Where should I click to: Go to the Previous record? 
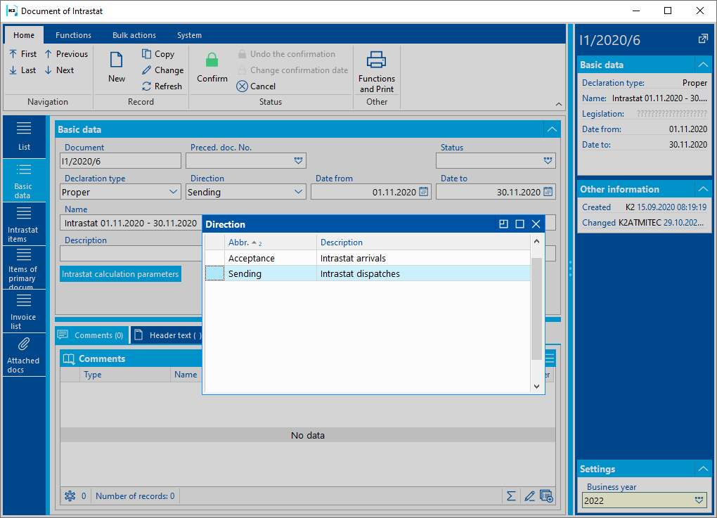click(x=66, y=54)
